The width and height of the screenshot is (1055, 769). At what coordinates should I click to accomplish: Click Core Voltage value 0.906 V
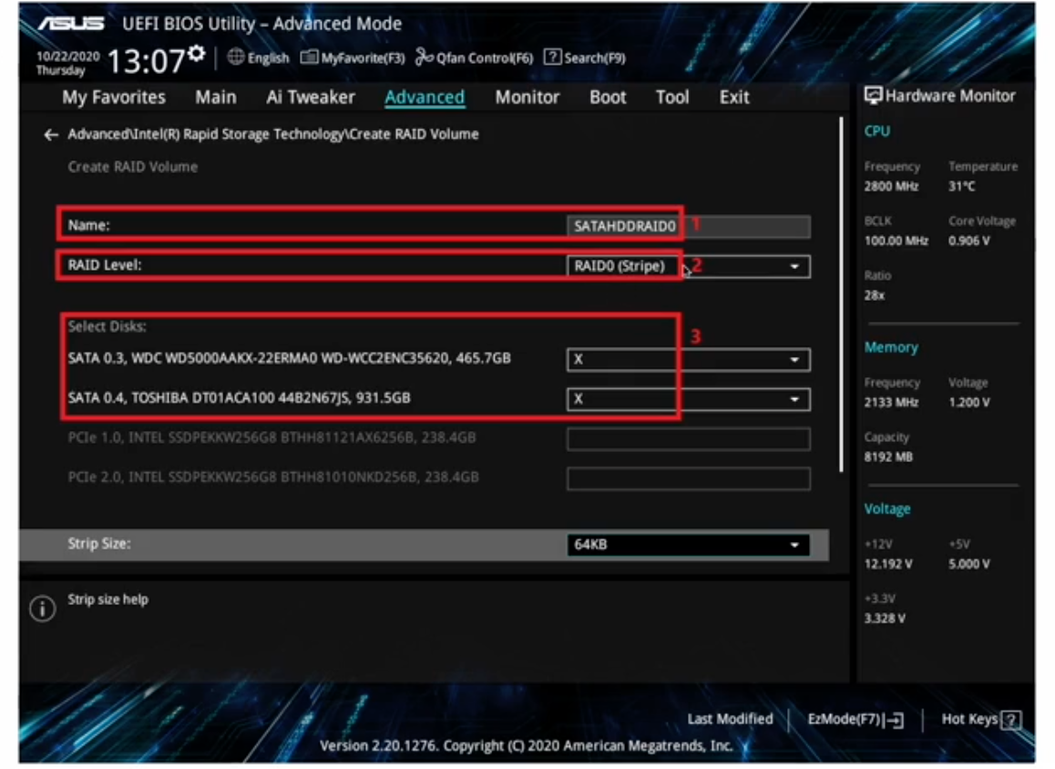[968, 241]
